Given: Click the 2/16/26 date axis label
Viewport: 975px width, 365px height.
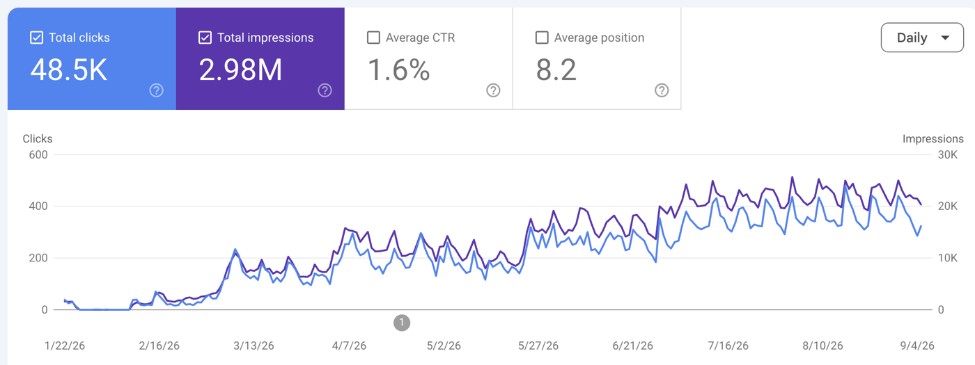Looking at the screenshot, I should [x=159, y=346].
